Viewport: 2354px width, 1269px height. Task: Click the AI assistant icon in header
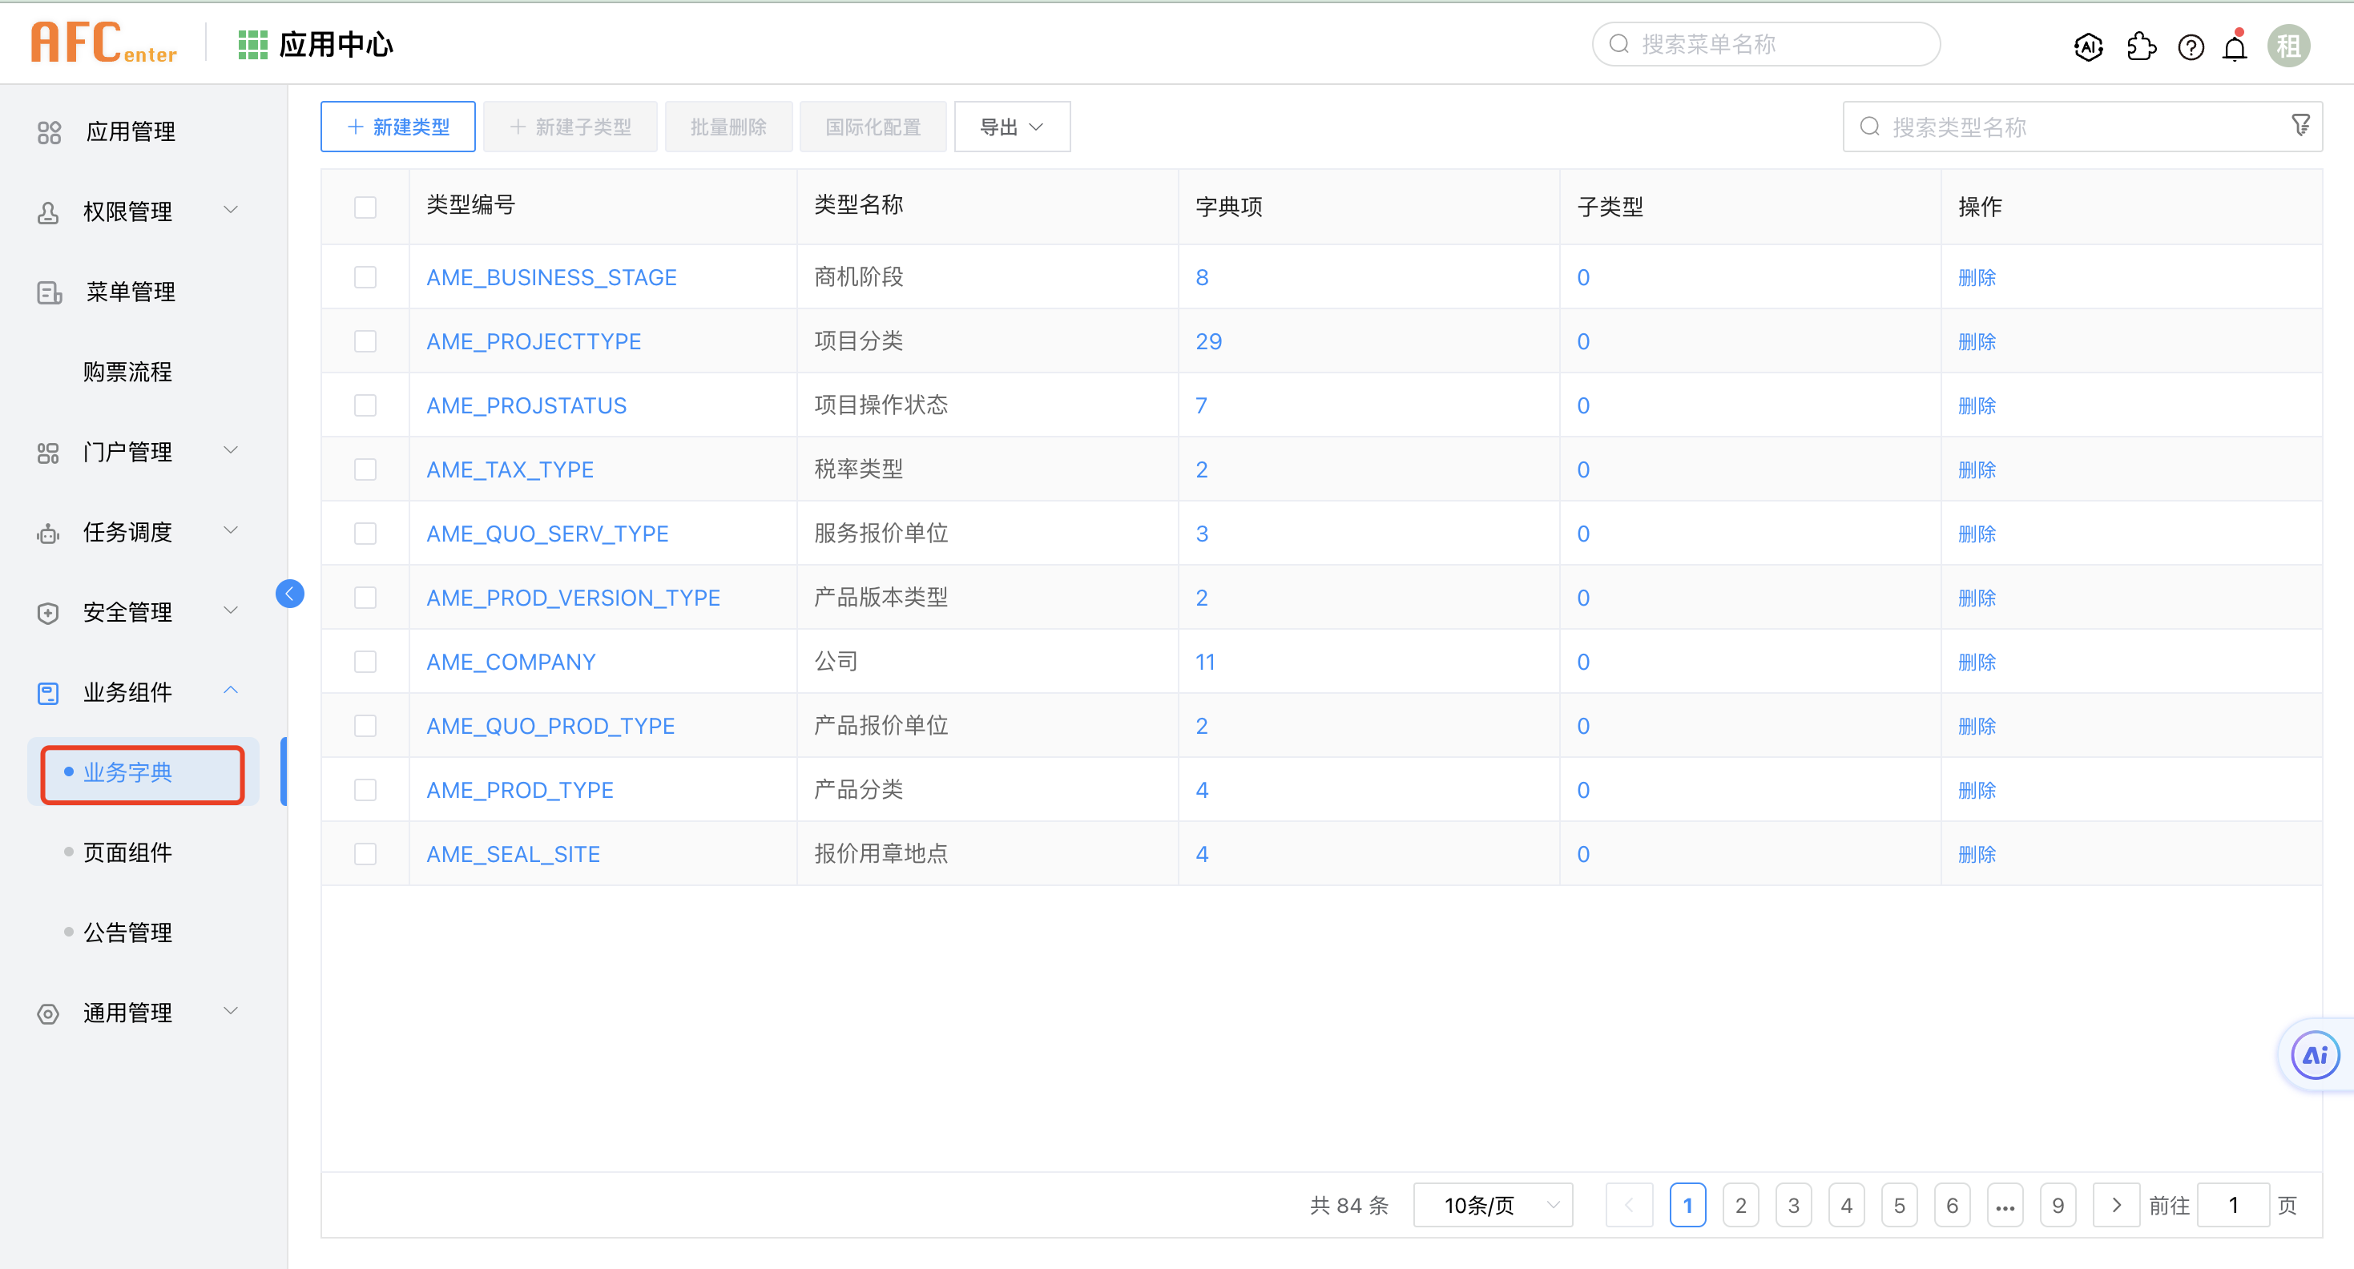(2088, 46)
